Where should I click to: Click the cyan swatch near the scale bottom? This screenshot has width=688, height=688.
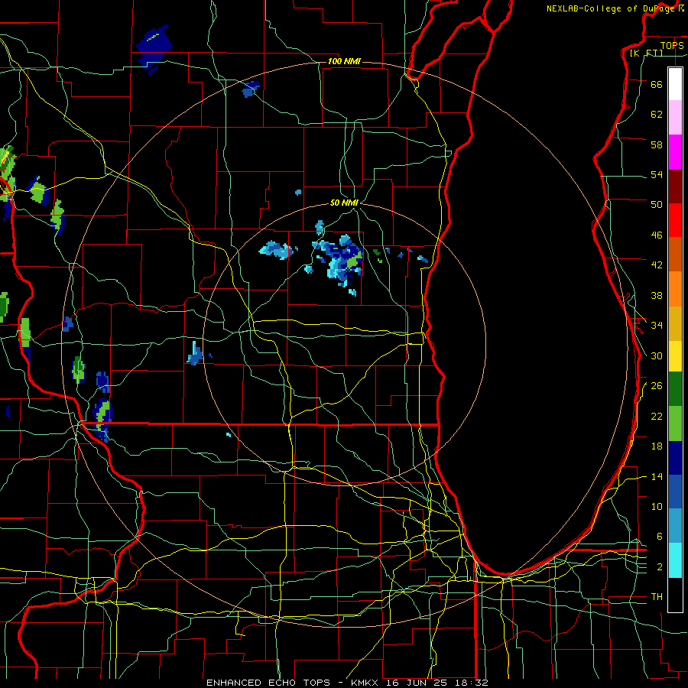point(675,560)
